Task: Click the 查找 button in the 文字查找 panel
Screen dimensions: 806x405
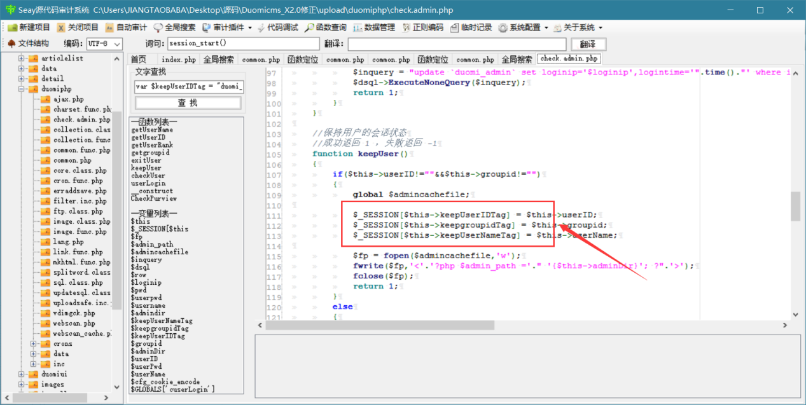Action: tap(188, 102)
